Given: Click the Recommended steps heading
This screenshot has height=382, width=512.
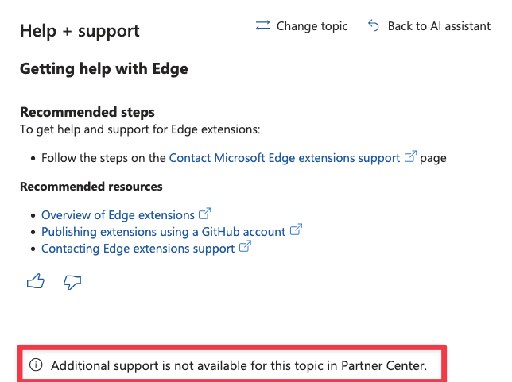Looking at the screenshot, I should [87, 112].
